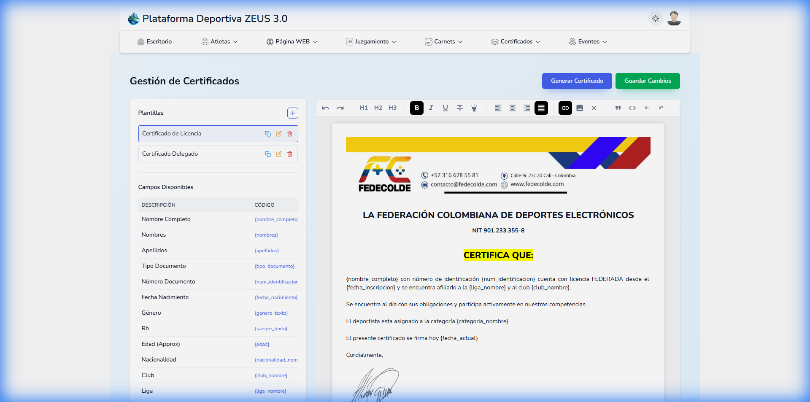This screenshot has width=810, height=402.
Task: Insert a blockquote in the editor
Action: (618, 108)
